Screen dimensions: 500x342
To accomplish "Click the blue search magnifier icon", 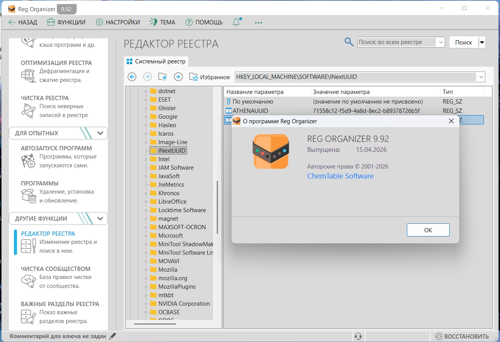I will pyautogui.click(x=349, y=42).
